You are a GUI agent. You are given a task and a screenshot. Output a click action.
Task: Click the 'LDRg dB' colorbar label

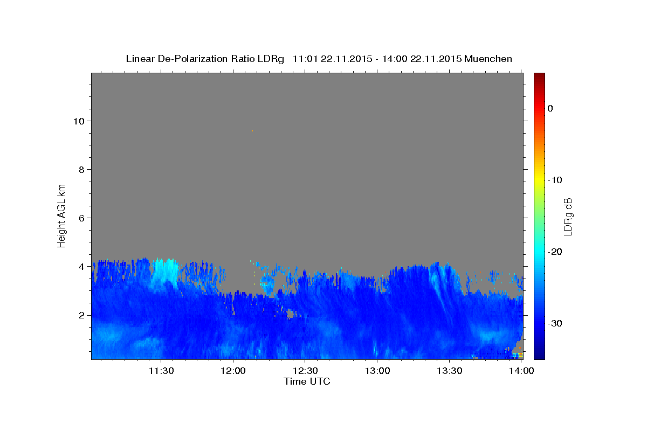568,217
